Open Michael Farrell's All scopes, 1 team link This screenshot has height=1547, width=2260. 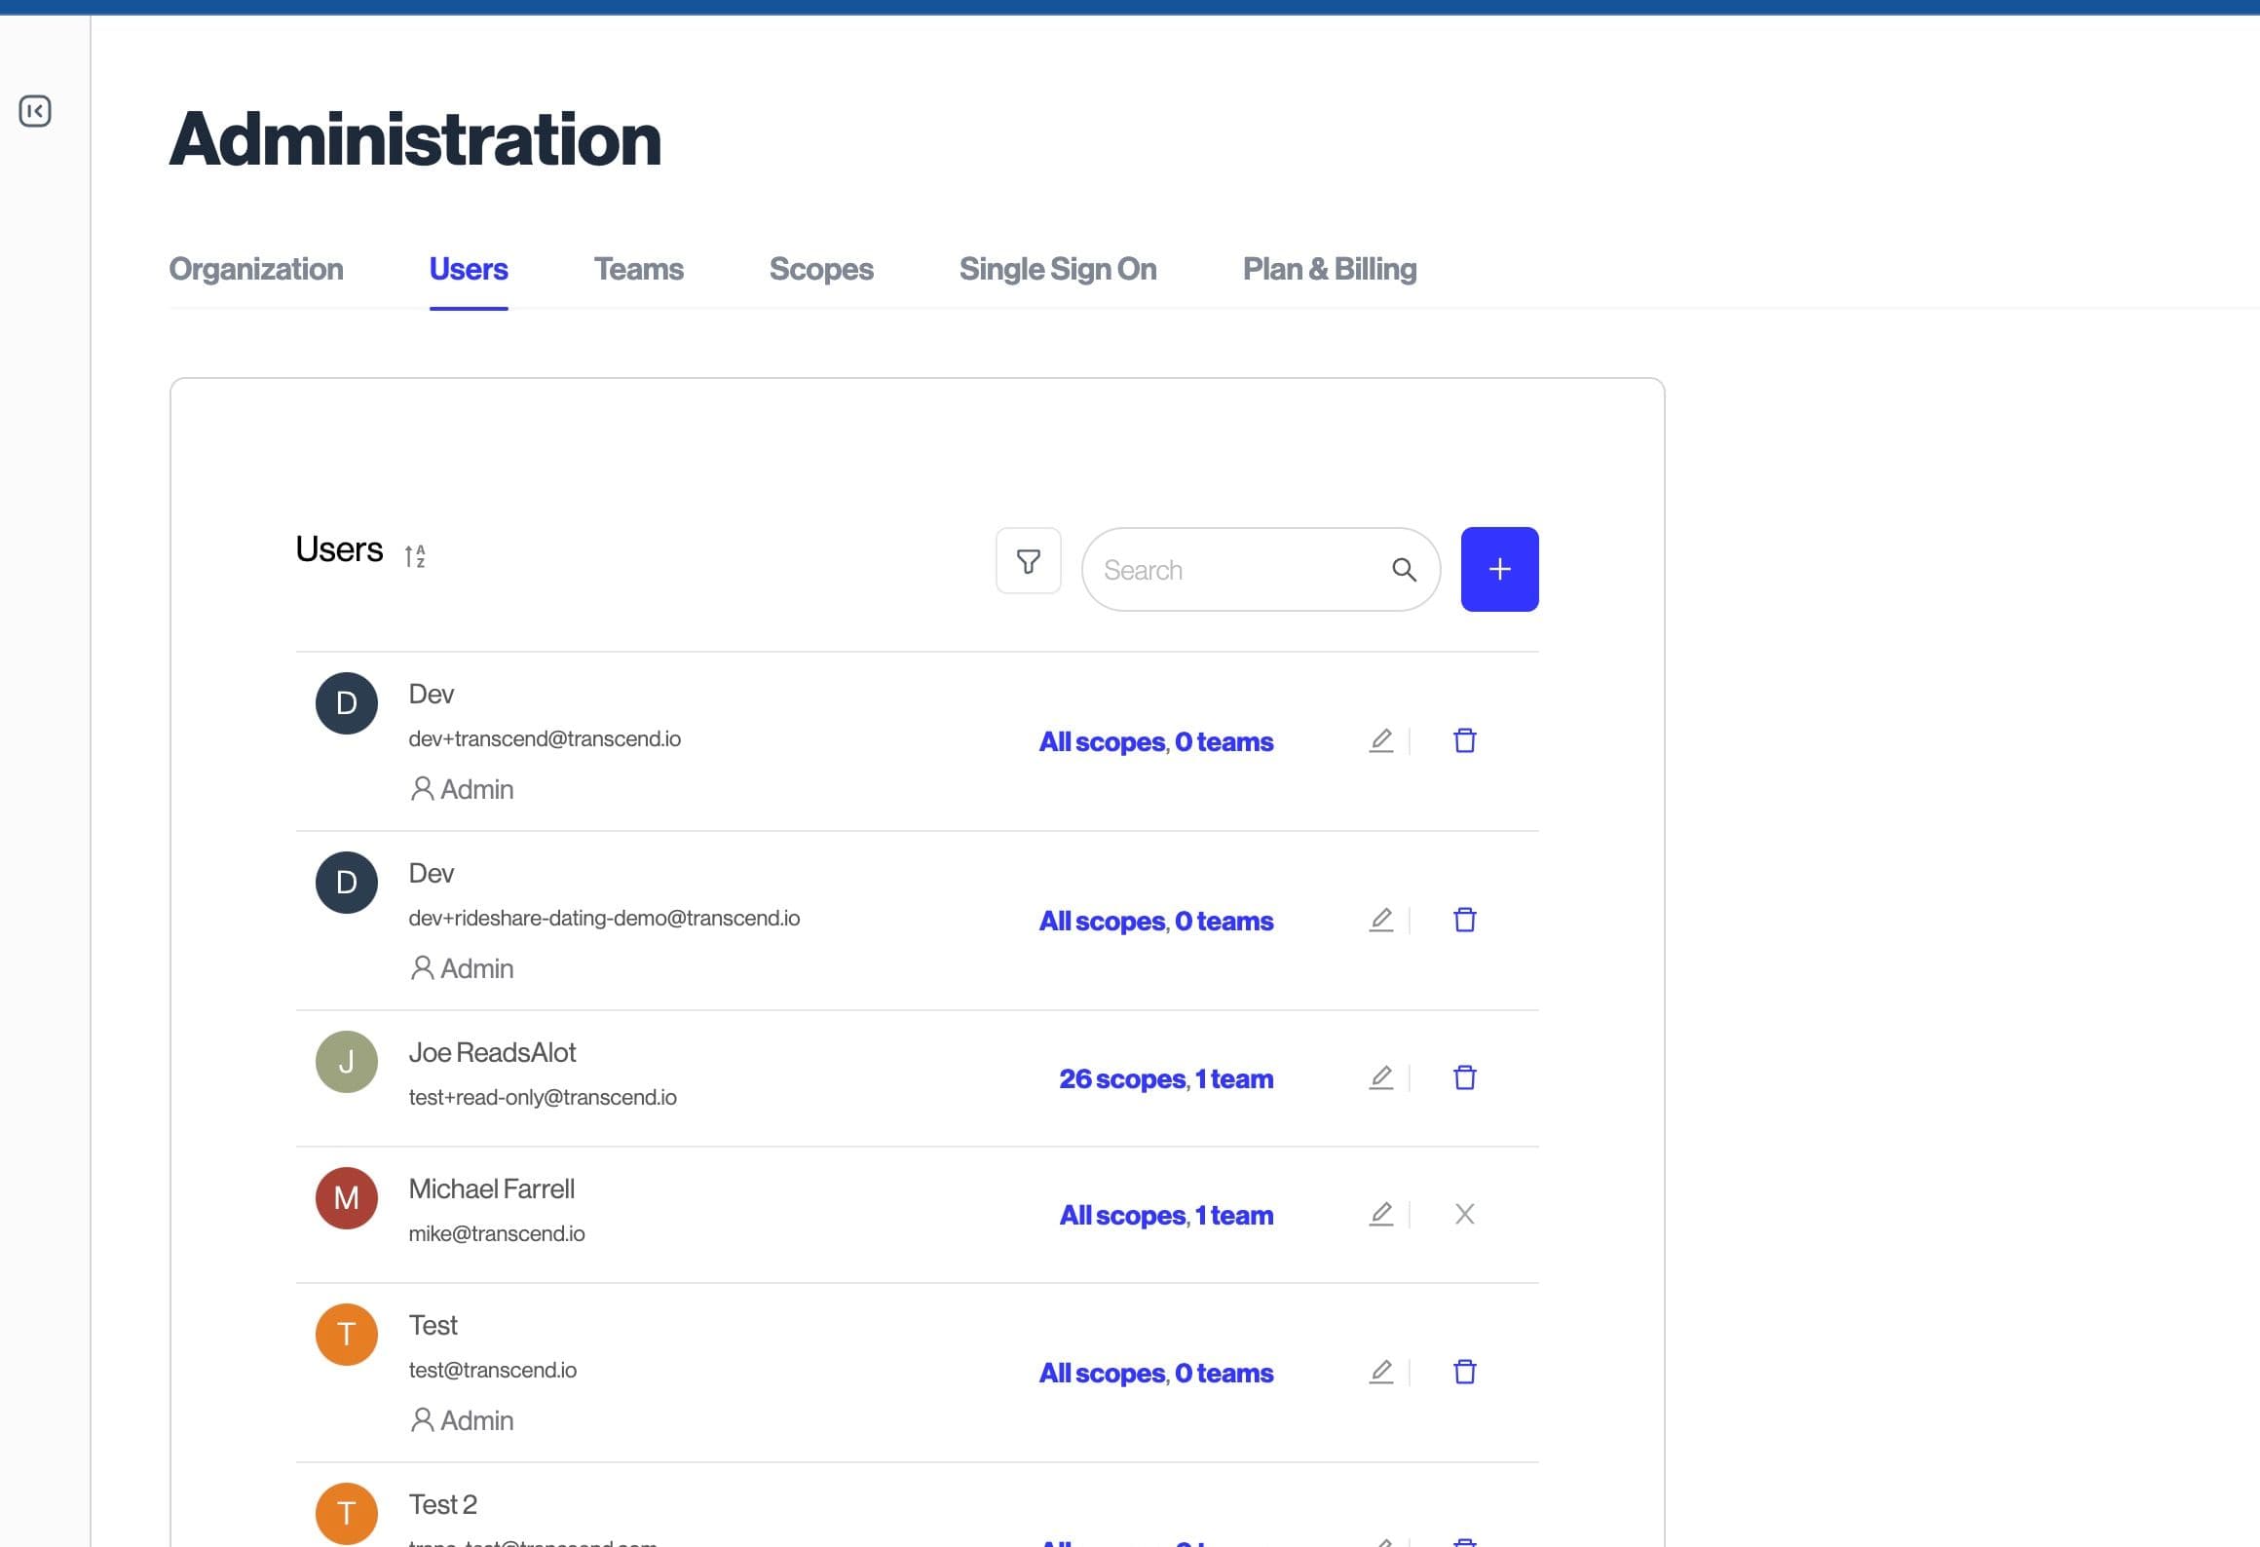pyautogui.click(x=1165, y=1215)
